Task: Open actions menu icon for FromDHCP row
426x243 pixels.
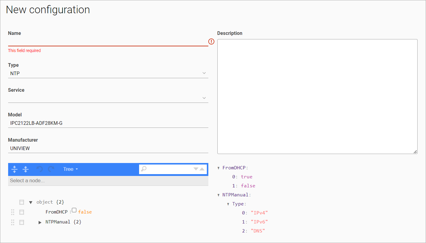Action: tap(22, 212)
